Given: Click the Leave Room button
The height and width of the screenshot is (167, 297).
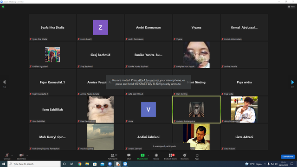Looking at the screenshot, I should click(288, 157).
